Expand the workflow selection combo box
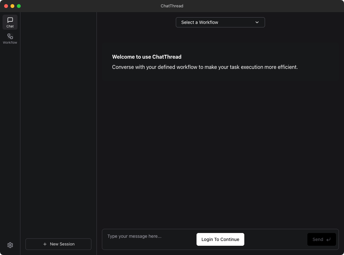This screenshot has width=344, height=255. [x=220, y=22]
